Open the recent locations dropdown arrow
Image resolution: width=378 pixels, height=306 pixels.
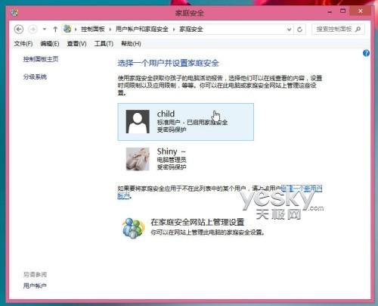click(x=45, y=30)
